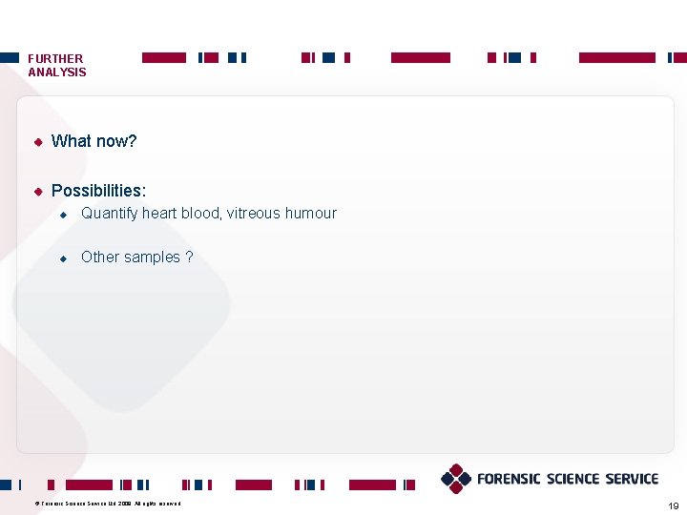This screenshot has height=515, width=687.
Task: Click the "What now?" bullet text
Action: 94,141
